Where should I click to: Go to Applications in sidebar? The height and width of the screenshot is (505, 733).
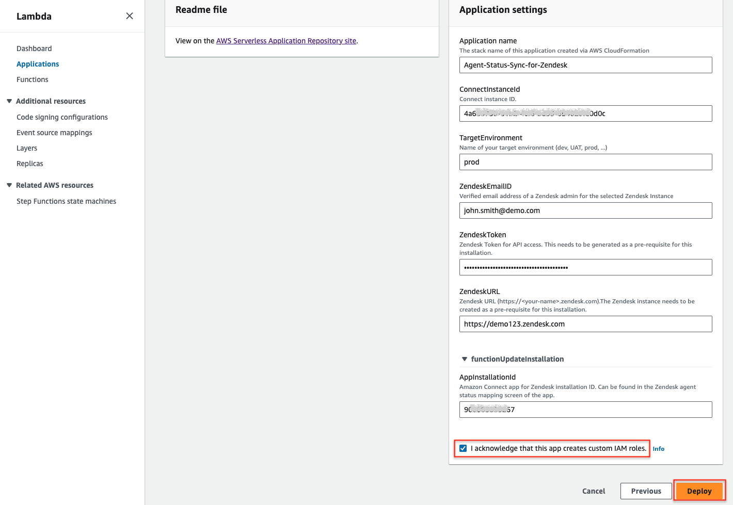pyautogui.click(x=38, y=64)
